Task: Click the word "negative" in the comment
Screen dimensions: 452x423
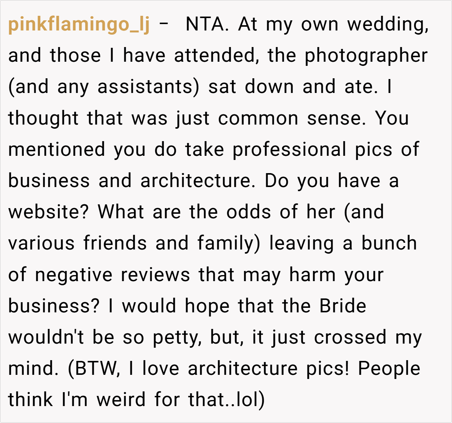Action: pyautogui.click(x=73, y=274)
